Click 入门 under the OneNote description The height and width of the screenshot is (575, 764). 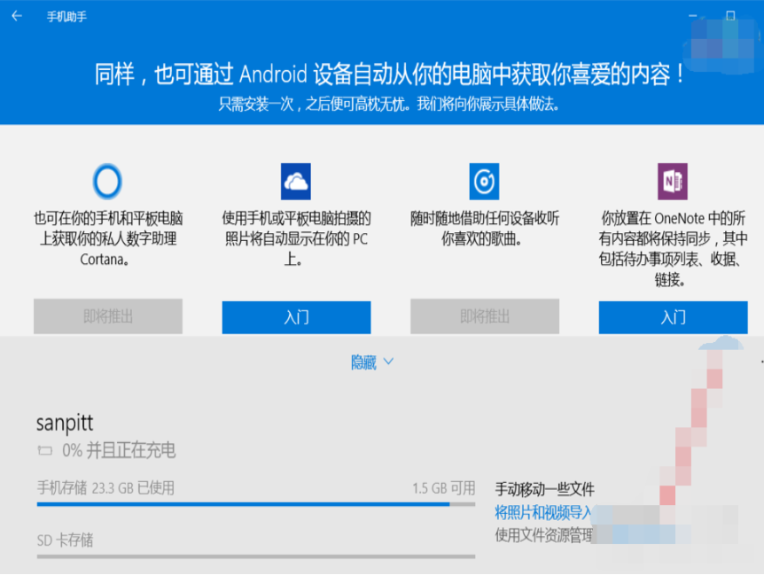[x=673, y=317]
